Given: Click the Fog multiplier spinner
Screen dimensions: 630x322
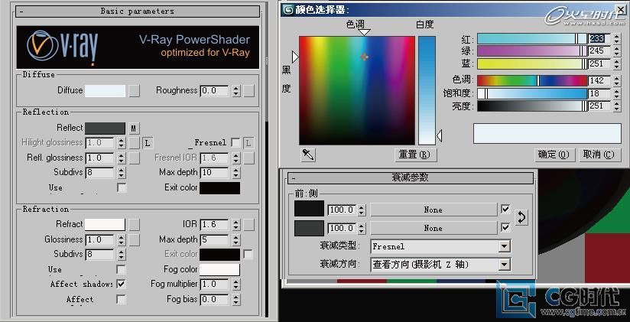Looking at the screenshot, I should pos(235,285).
